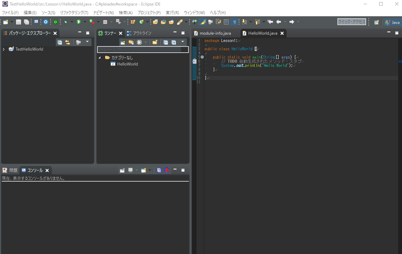402x254 pixels.
Task: Click the Runner filter input field
Action: pos(143,49)
